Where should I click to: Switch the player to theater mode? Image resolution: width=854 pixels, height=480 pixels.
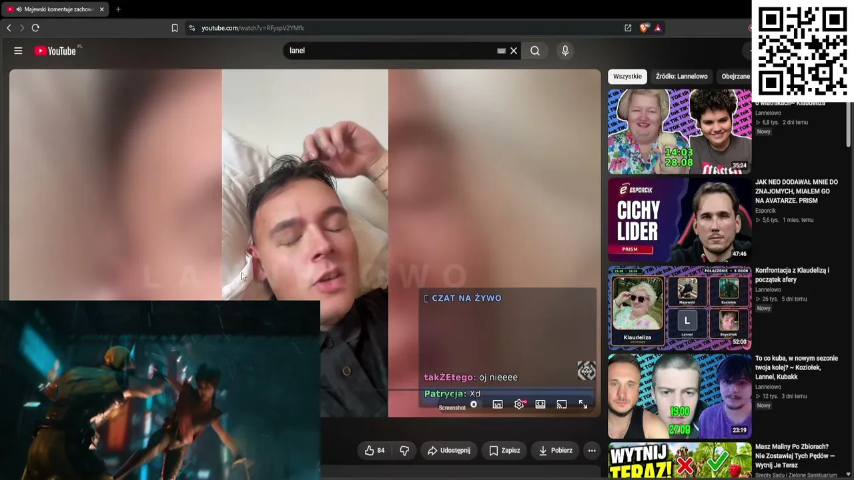[540, 405]
